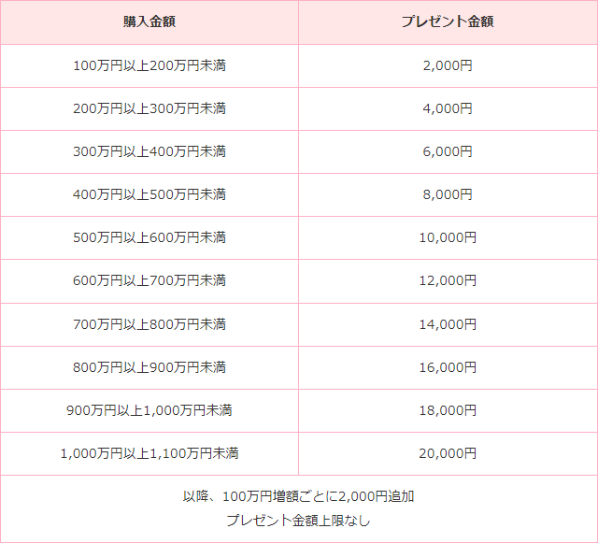
Task: Select the 900万円以上1,000万円未満 cell
Action: point(149,410)
